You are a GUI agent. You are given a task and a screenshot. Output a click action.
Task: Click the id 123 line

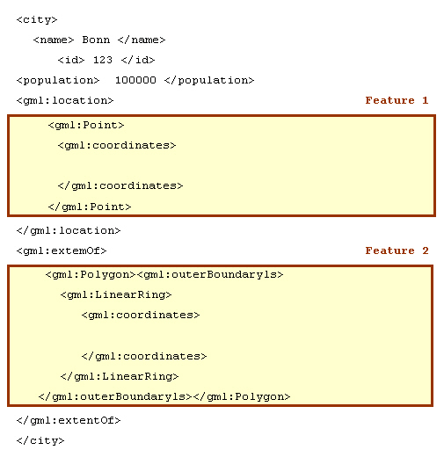point(106,60)
